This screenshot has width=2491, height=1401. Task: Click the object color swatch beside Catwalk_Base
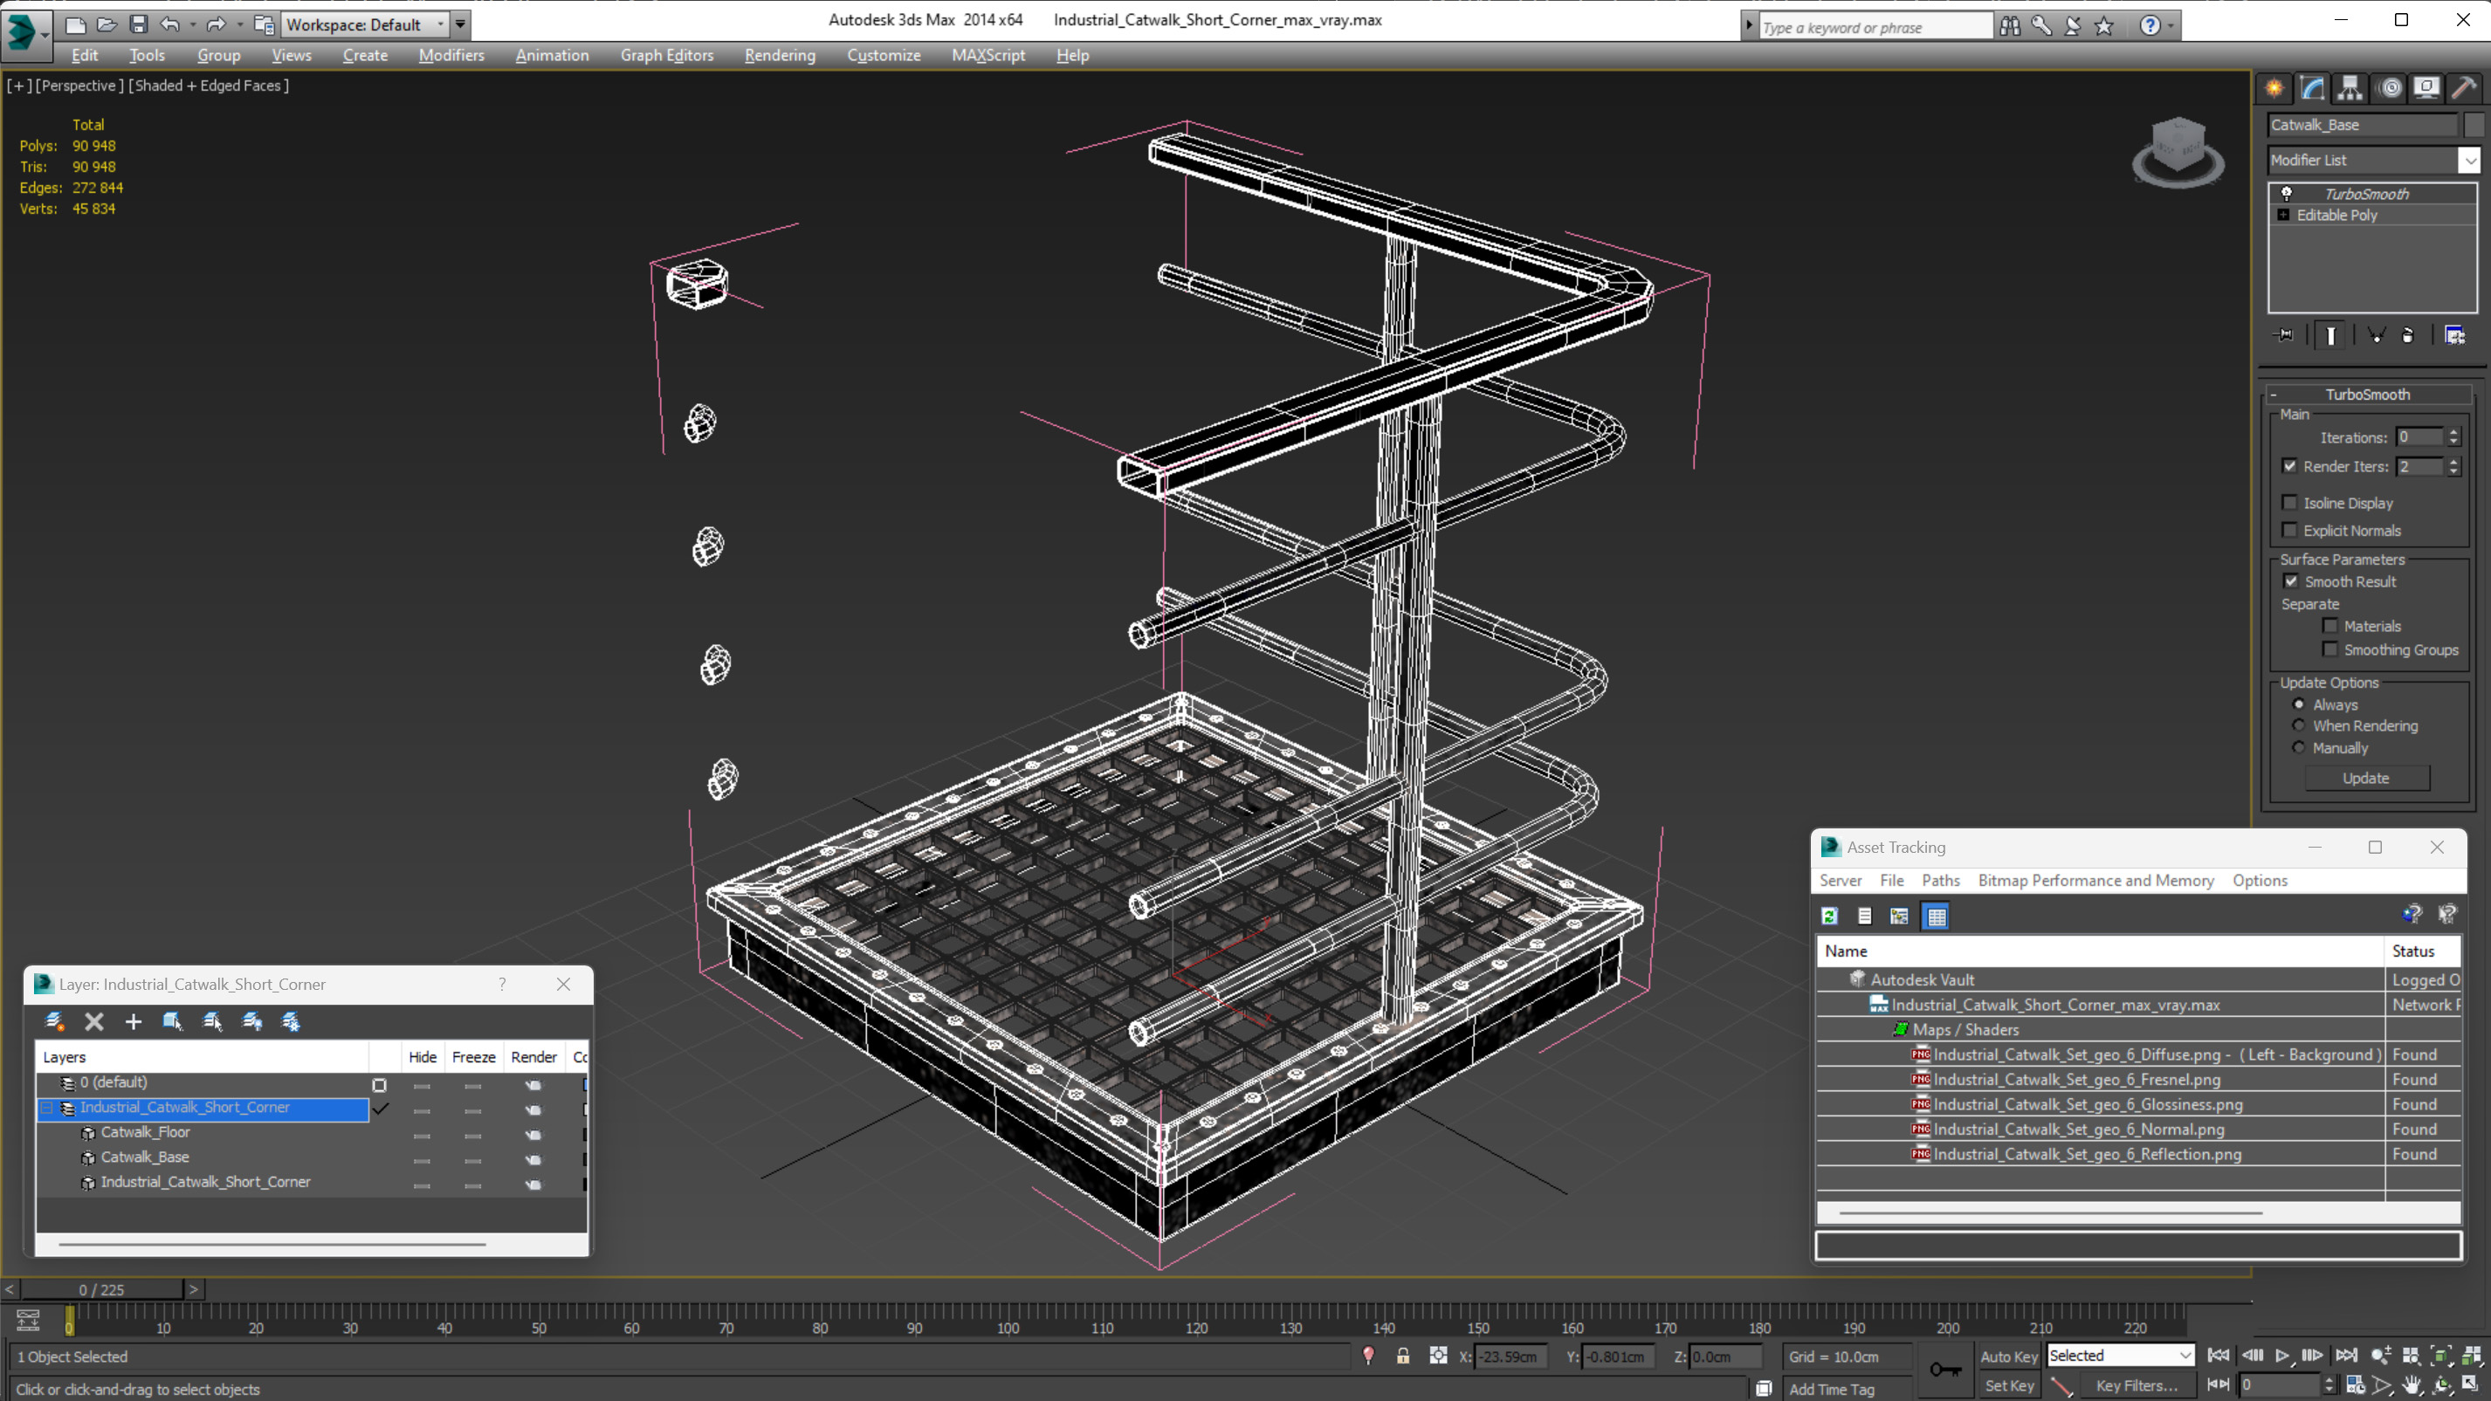click(2474, 125)
